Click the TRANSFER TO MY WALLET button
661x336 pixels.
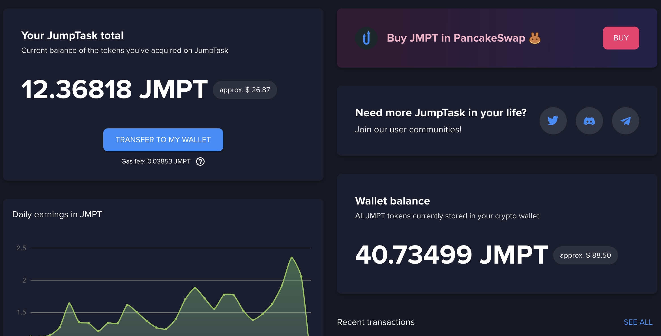coord(163,140)
